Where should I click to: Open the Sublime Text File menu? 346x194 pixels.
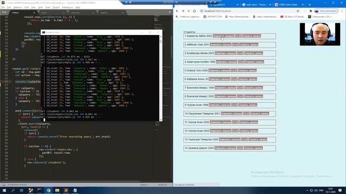coord(3,8)
